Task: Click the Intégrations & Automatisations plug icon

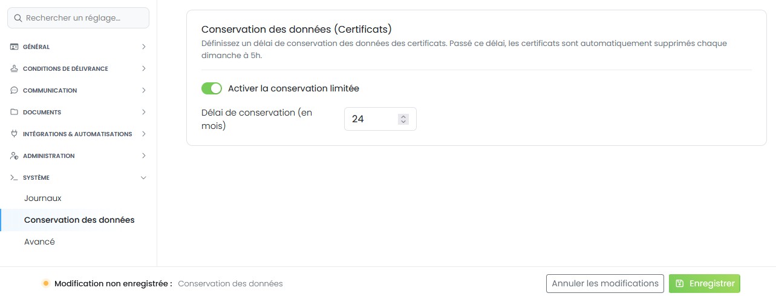Action: point(14,134)
